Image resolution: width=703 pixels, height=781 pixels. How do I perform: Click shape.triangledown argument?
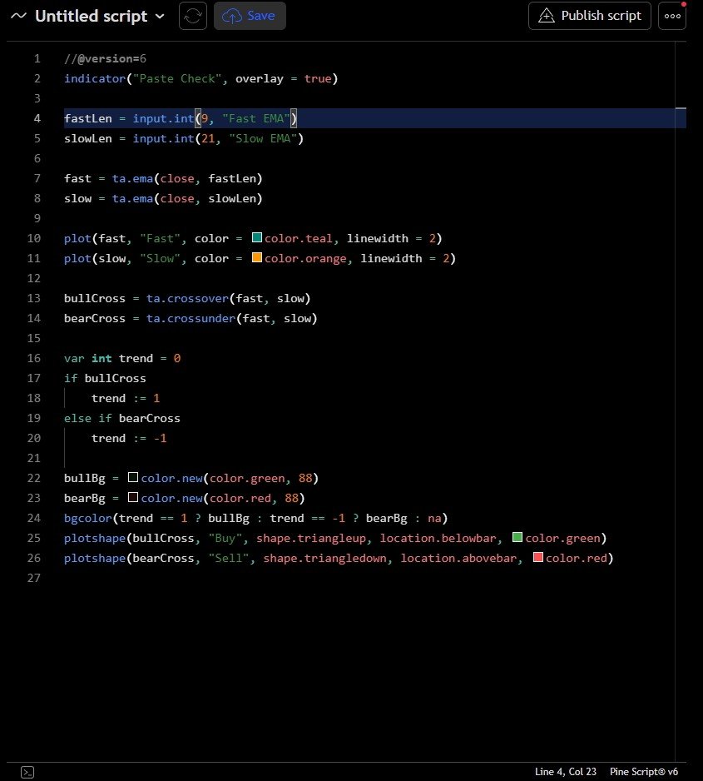[x=325, y=558]
